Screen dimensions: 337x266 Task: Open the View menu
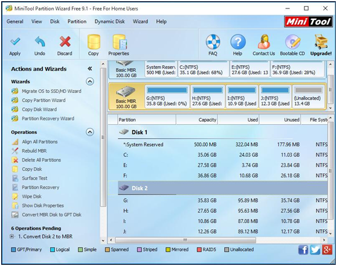(x=36, y=22)
